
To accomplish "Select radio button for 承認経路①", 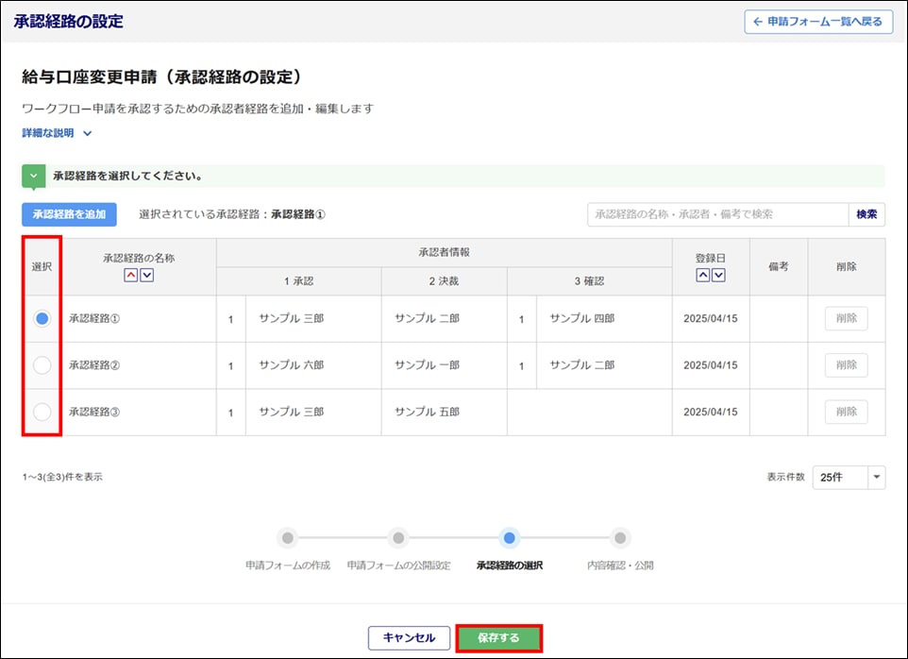I will [42, 318].
